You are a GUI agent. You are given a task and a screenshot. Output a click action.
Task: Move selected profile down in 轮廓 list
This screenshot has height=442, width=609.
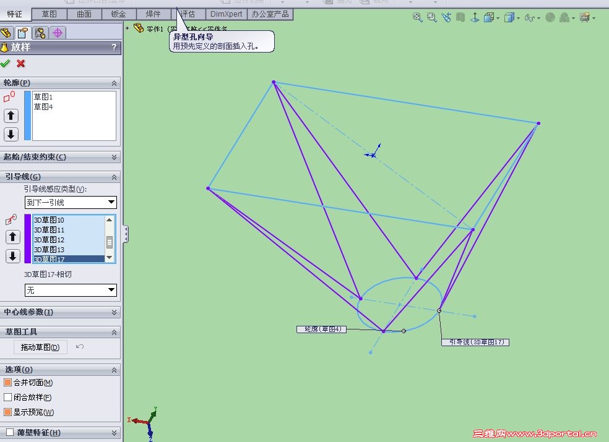(x=11, y=134)
